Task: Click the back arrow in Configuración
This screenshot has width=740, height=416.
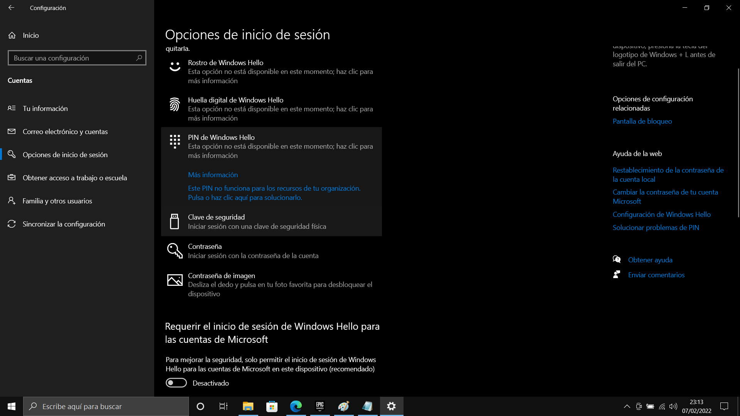Action: pos(11,8)
